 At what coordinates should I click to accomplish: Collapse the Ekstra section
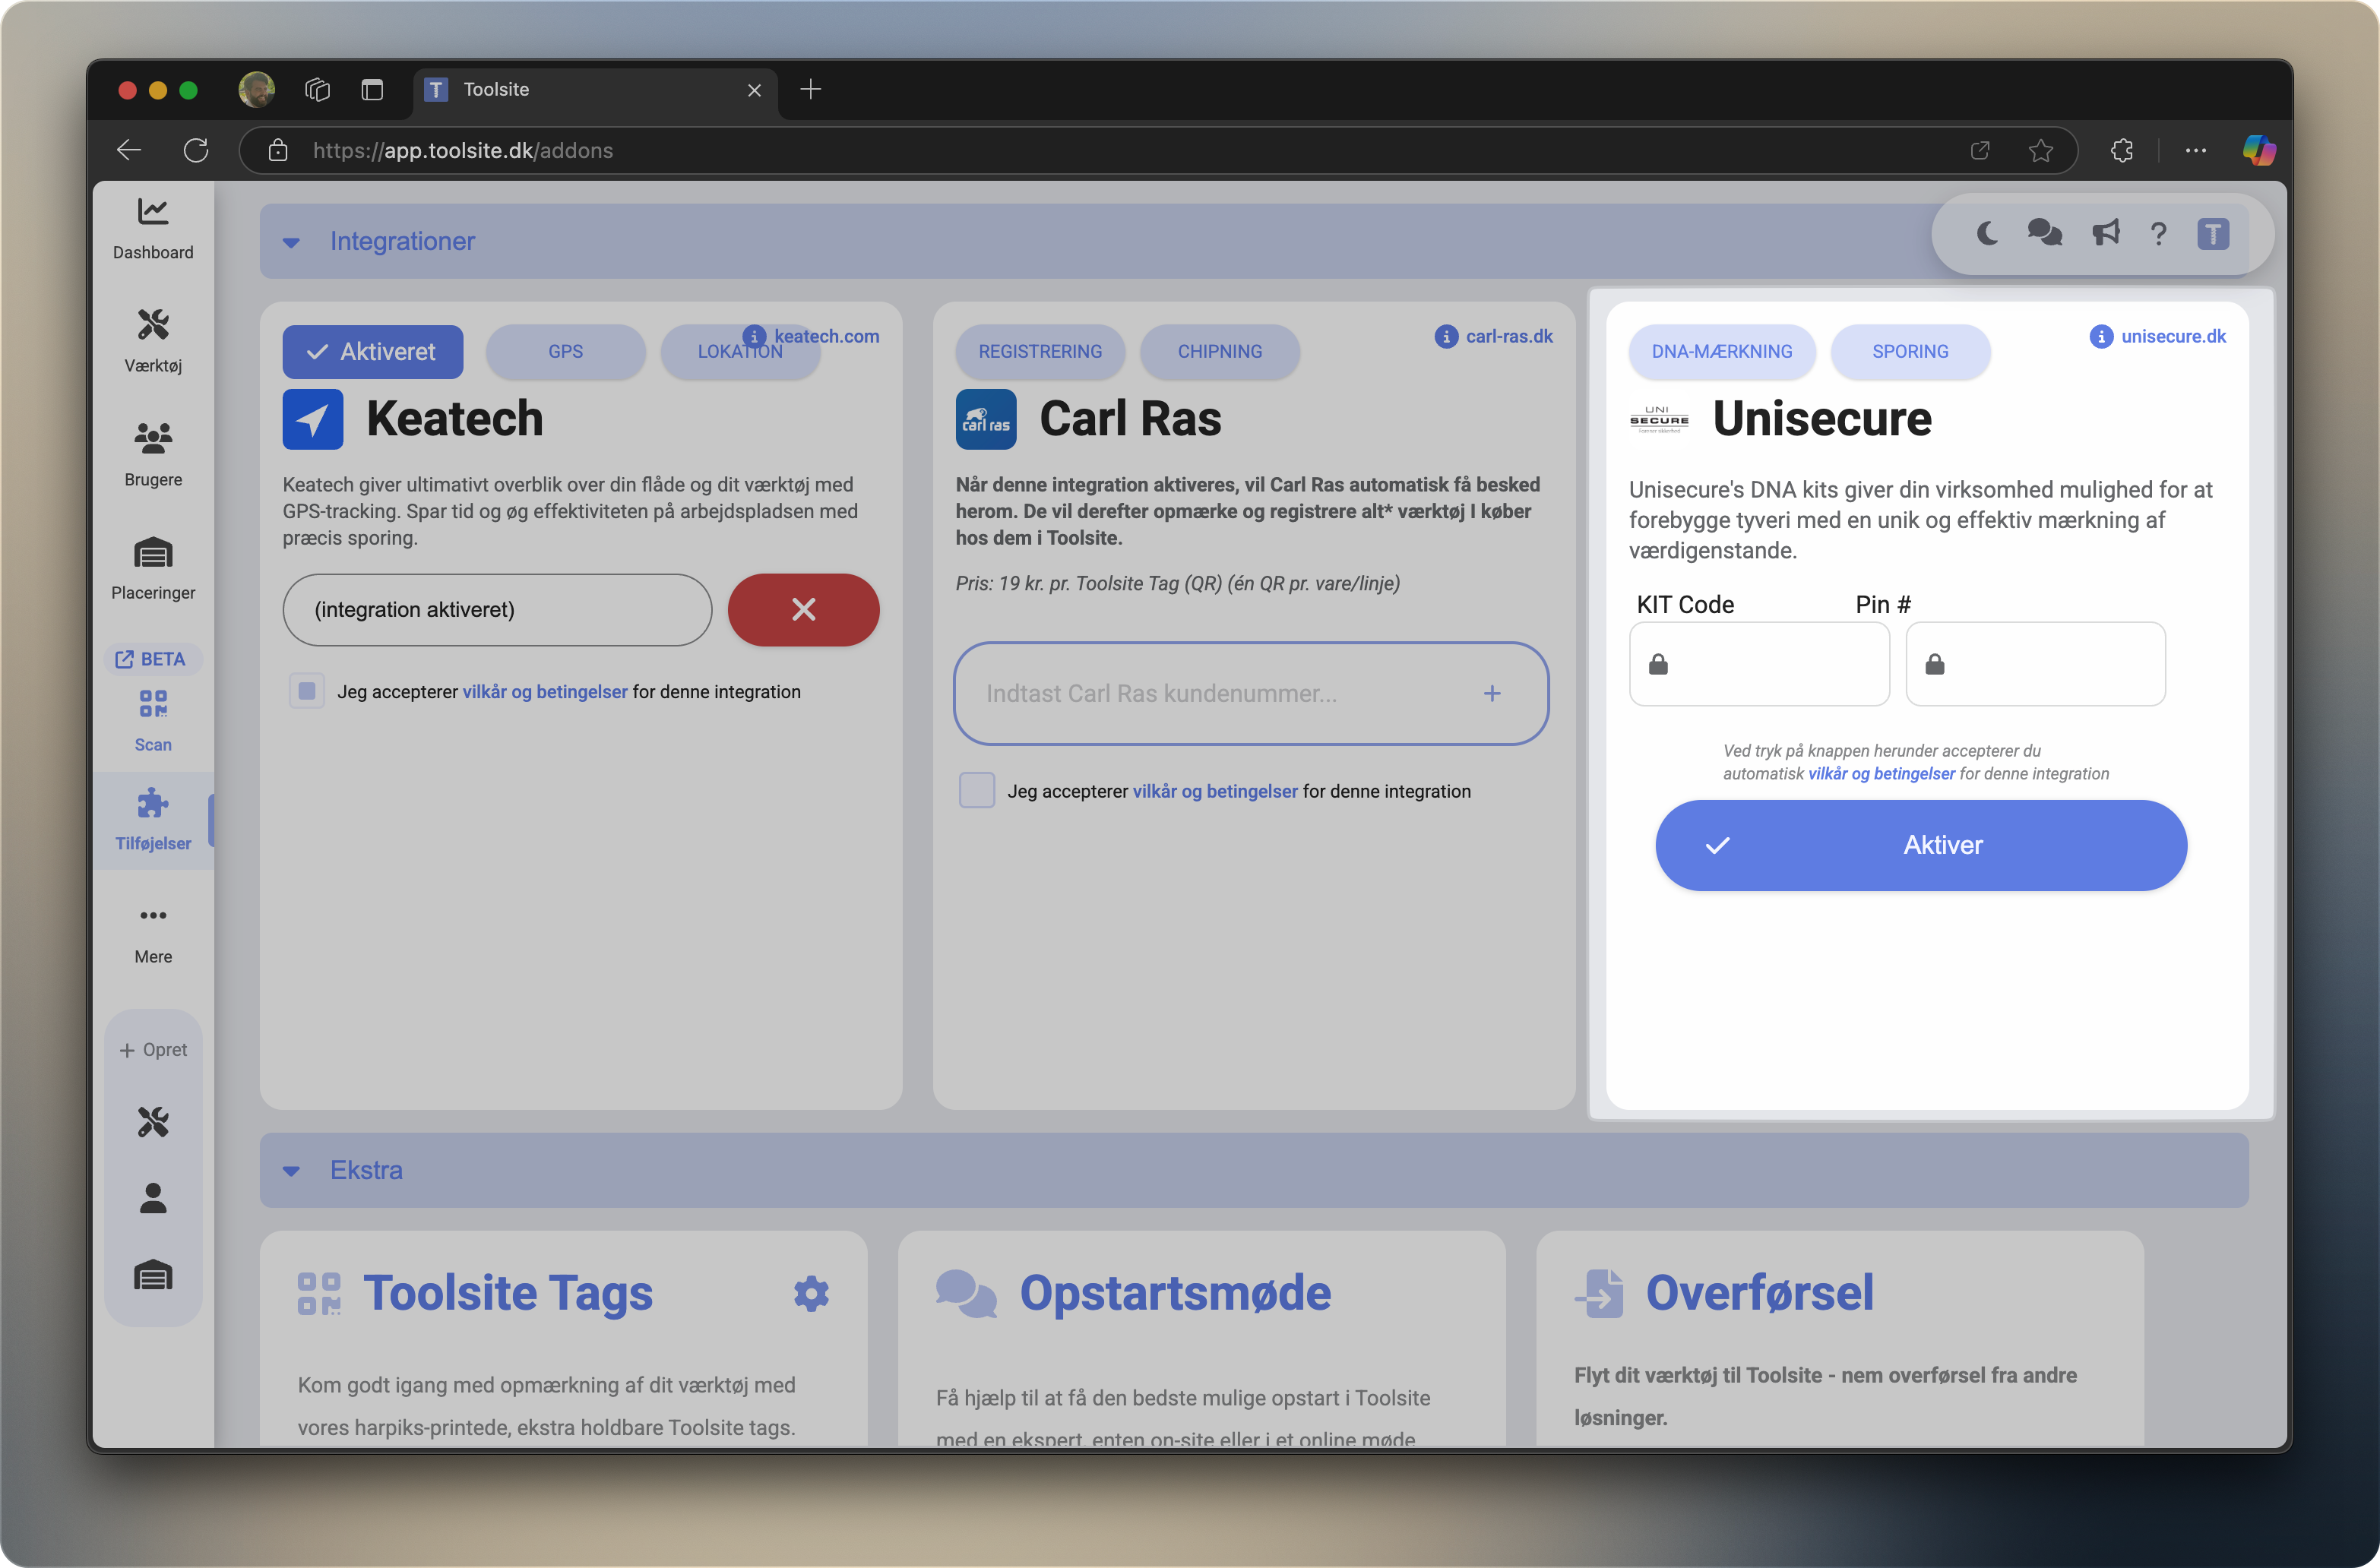[x=291, y=1171]
